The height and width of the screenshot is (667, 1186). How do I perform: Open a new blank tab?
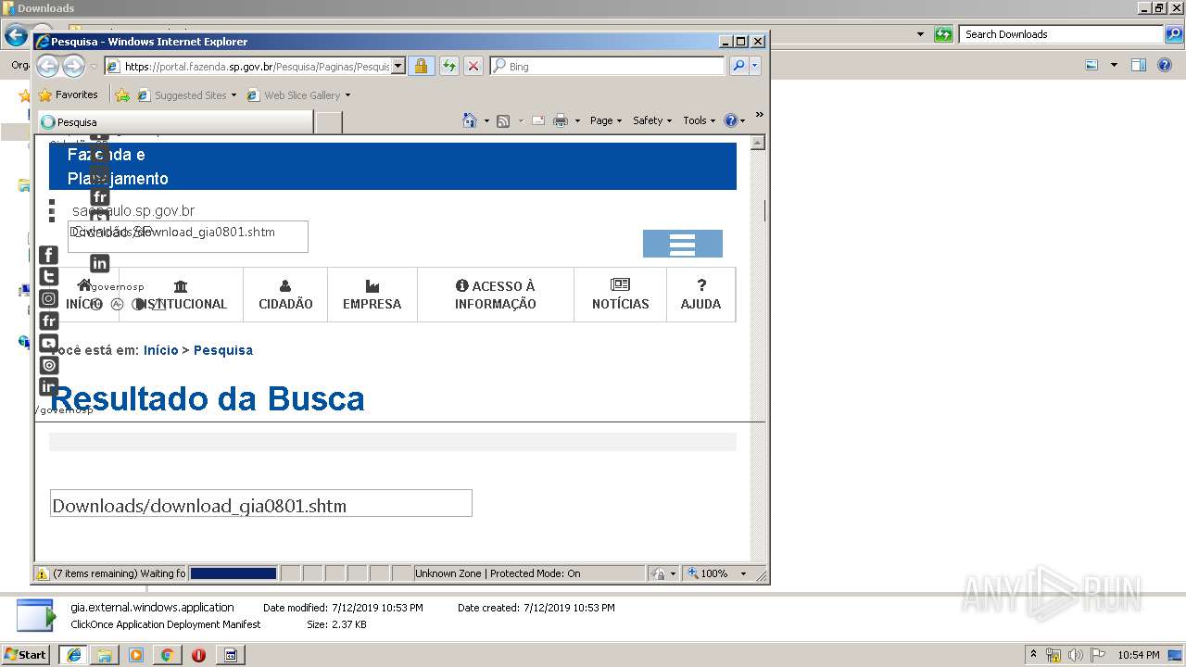tap(329, 122)
